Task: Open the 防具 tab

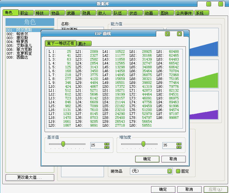Action: coord(89,13)
